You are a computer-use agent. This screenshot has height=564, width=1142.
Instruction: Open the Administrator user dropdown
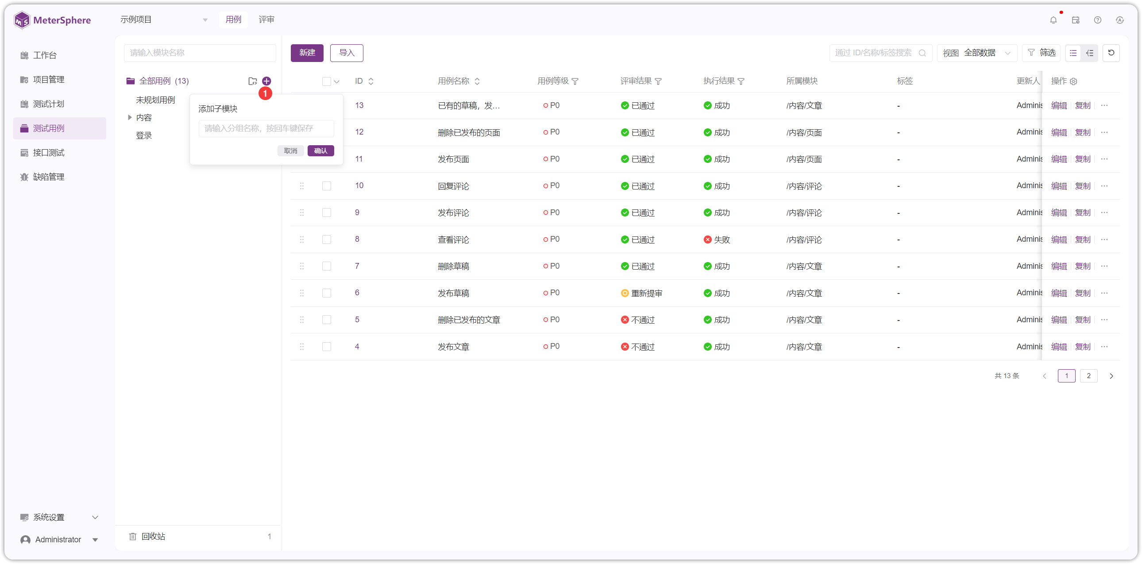click(x=59, y=539)
